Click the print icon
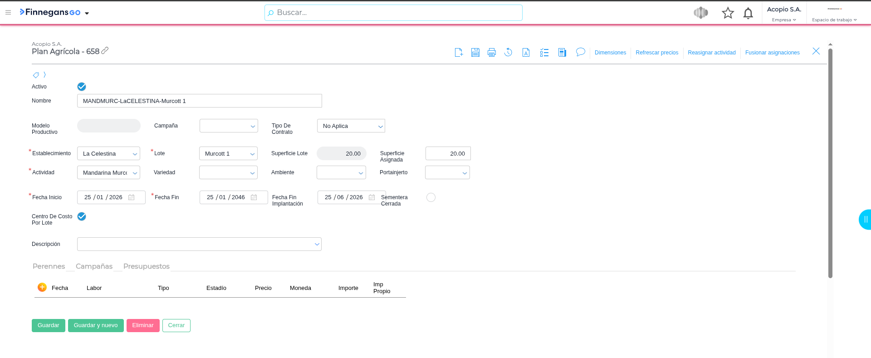The width and height of the screenshot is (871, 358). (x=492, y=53)
